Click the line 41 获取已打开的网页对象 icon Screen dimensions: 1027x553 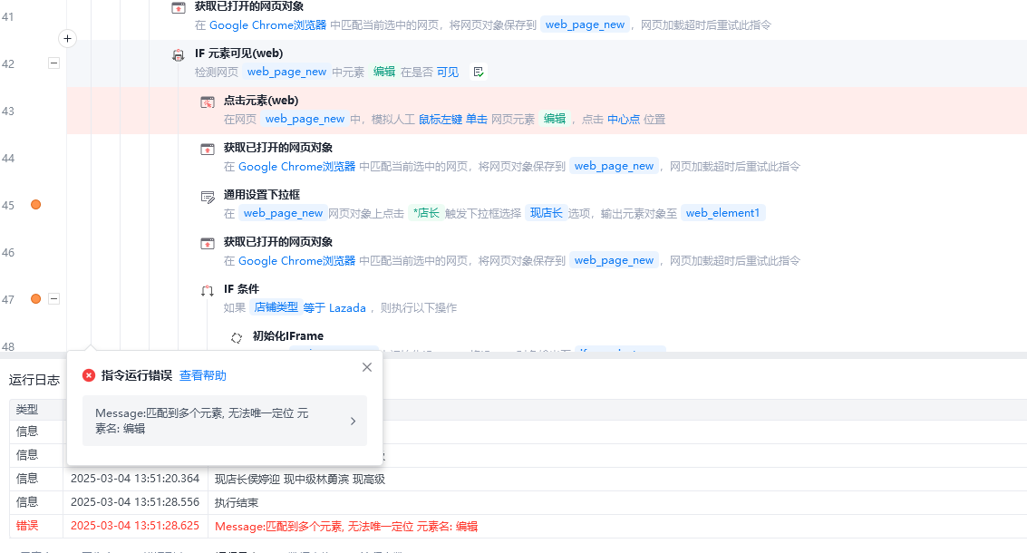pyautogui.click(x=179, y=8)
